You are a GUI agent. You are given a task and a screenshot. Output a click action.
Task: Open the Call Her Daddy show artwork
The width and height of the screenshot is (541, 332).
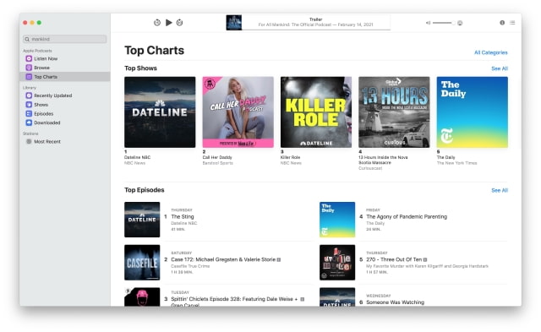238,112
